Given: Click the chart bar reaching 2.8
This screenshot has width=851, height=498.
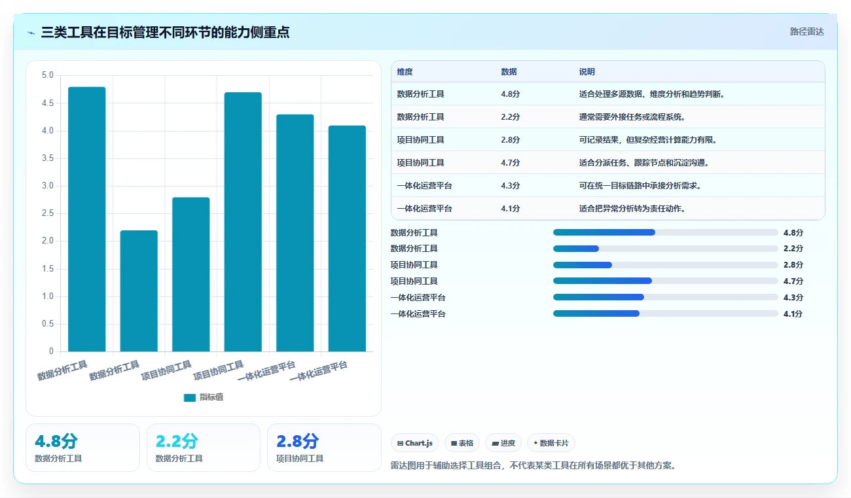Looking at the screenshot, I should point(191,274).
